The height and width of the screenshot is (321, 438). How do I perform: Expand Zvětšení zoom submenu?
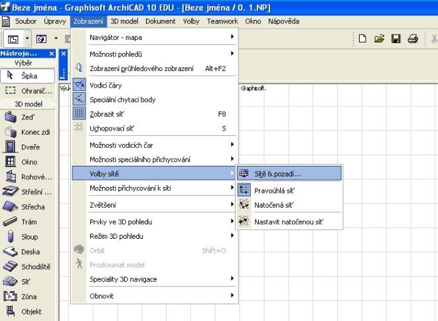click(155, 205)
